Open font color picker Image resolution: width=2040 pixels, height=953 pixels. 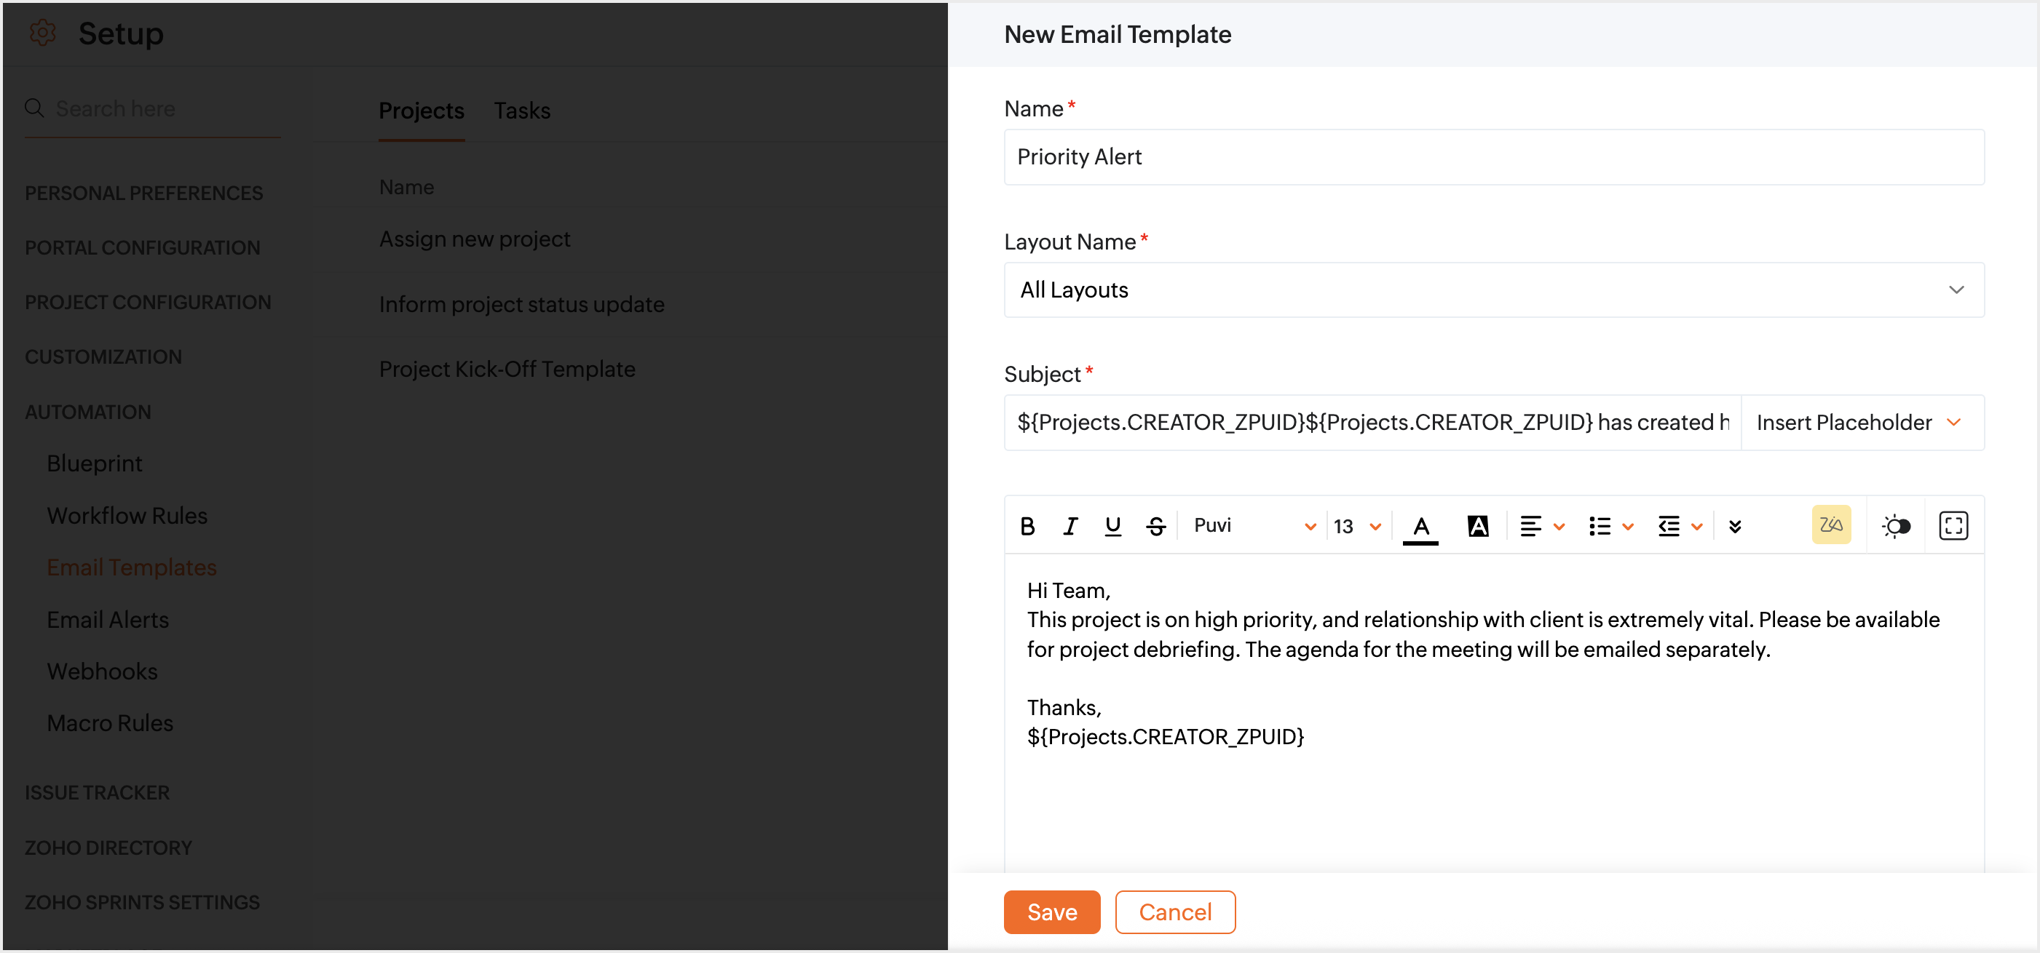tap(1420, 527)
